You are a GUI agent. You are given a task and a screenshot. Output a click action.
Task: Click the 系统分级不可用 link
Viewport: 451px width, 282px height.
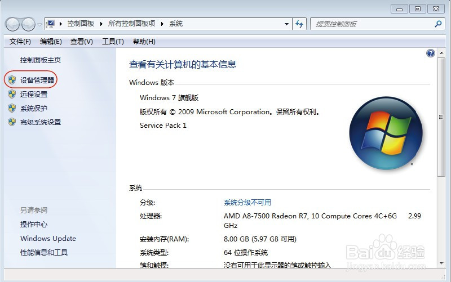tap(247, 203)
